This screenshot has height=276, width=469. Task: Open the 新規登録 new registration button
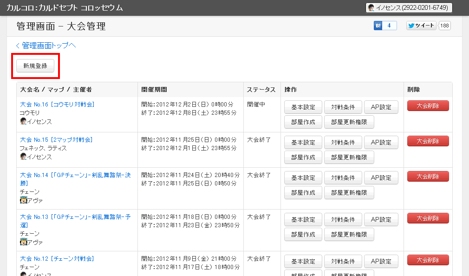[x=35, y=66]
